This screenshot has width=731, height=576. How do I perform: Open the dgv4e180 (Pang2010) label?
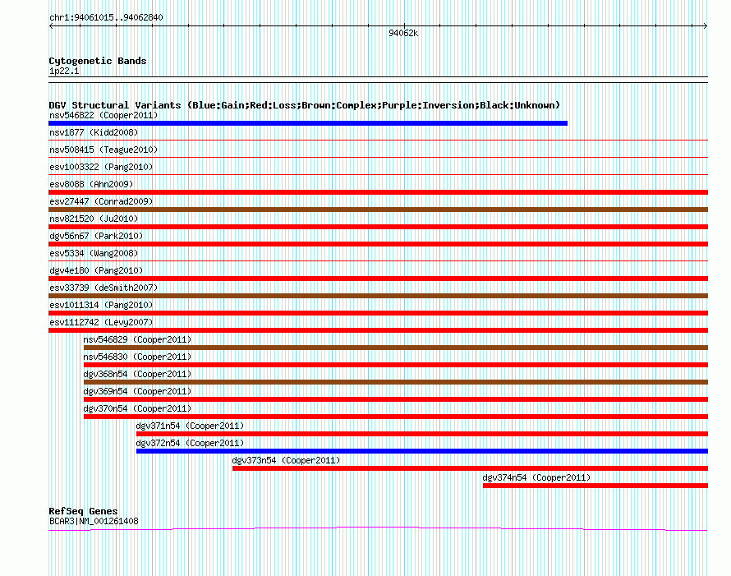click(x=96, y=270)
